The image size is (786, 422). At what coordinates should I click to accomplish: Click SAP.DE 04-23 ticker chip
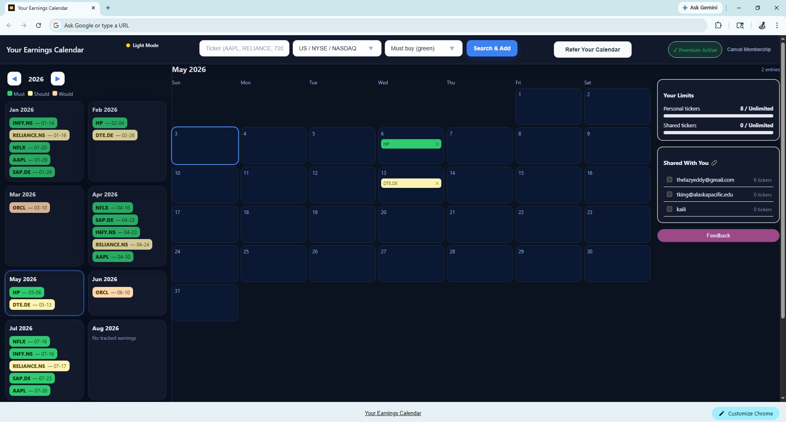[x=115, y=220]
